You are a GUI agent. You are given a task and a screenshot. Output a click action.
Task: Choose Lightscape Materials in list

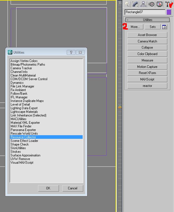point(46,112)
